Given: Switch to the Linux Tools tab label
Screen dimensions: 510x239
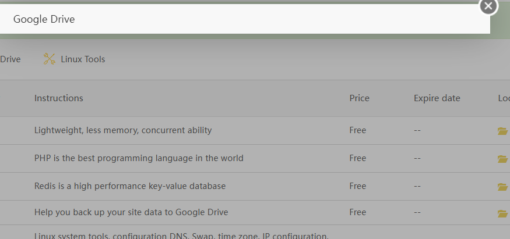Looking at the screenshot, I should tap(83, 59).
